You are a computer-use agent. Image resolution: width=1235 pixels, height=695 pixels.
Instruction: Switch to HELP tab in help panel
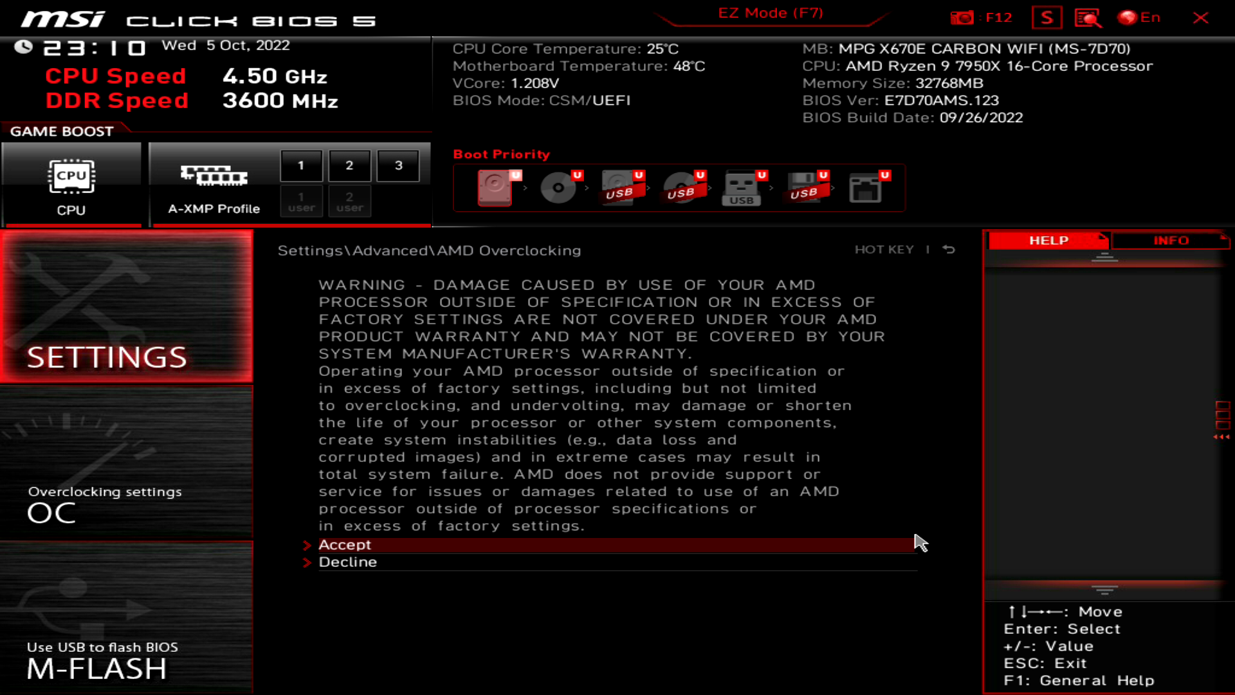[1049, 240]
